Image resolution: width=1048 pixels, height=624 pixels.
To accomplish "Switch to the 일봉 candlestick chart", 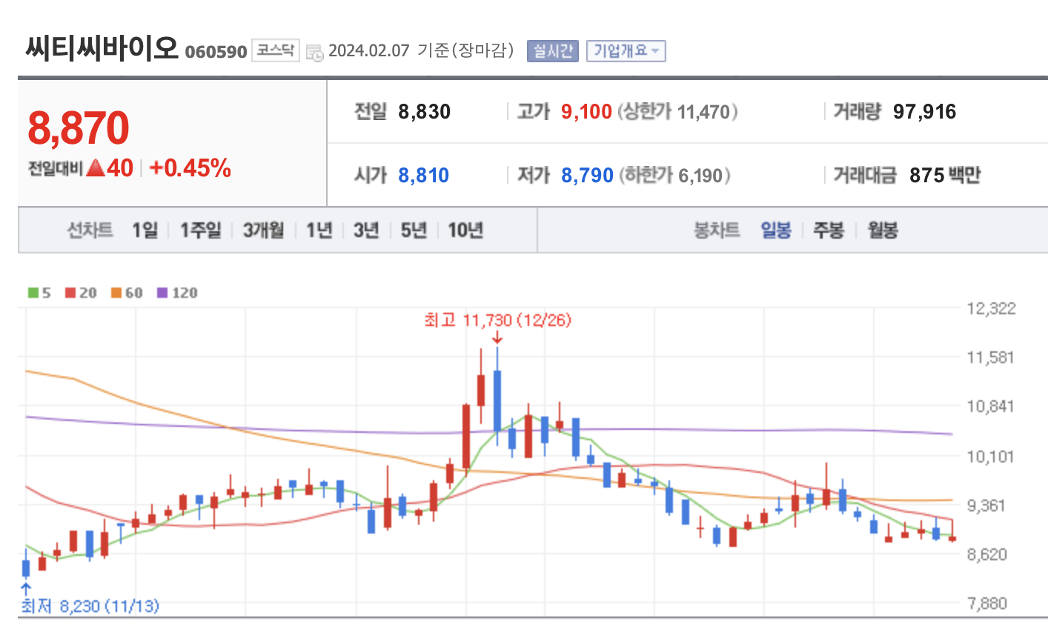I will pyautogui.click(x=776, y=230).
